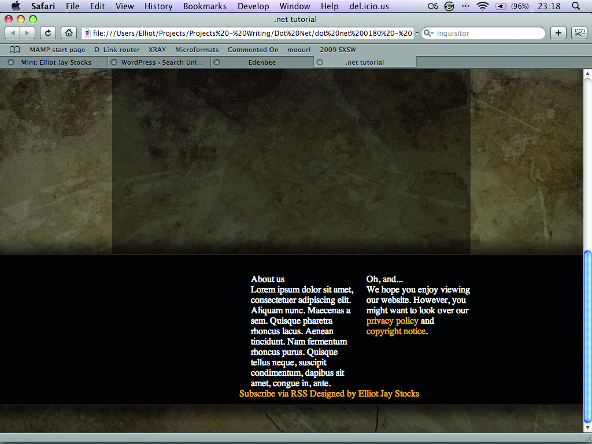Follow the copyright notice link
This screenshot has width=592, height=444.
click(x=395, y=331)
